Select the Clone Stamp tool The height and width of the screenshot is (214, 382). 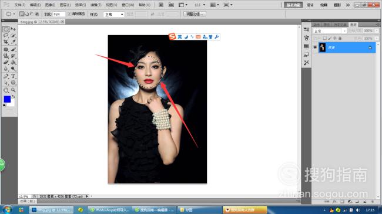[x=6, y=56]
